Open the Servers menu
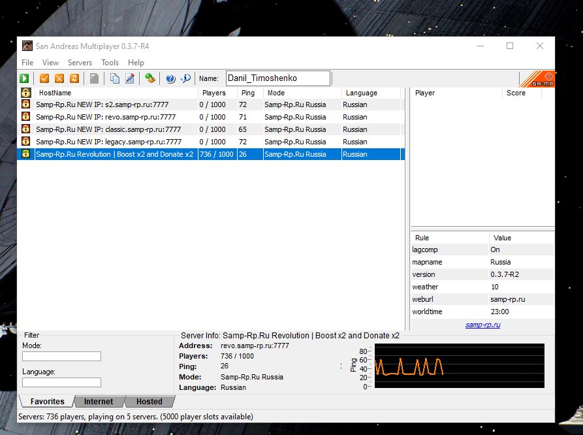 pos(80,63)
